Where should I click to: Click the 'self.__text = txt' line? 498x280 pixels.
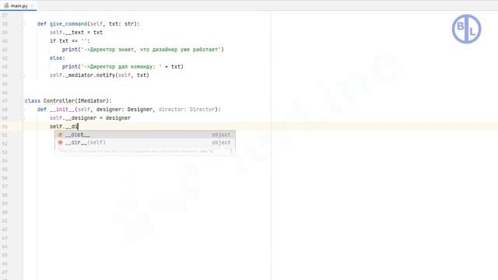[76, 33]
